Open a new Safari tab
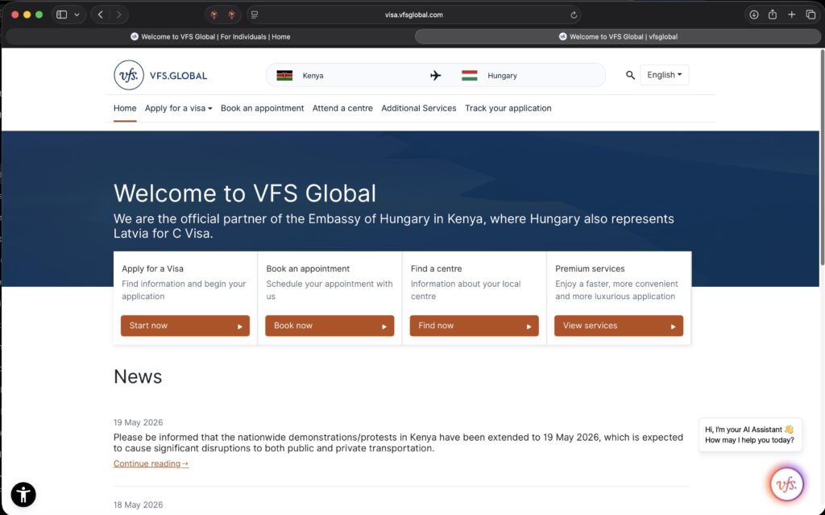The height and width of the screenshot is (515, 825). tap(791, 15)
